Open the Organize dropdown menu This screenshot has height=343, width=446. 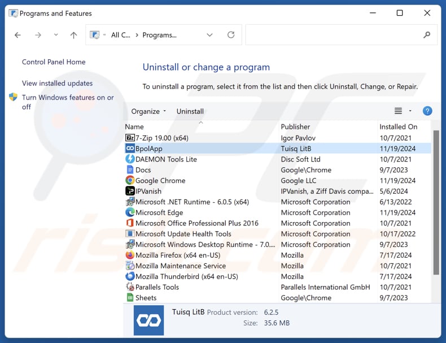pyautogui.click(x=148, y=111)
